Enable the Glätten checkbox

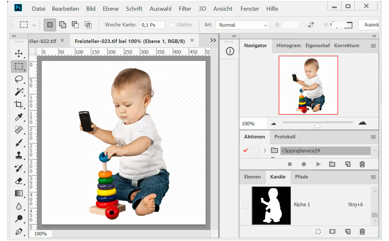172,24
